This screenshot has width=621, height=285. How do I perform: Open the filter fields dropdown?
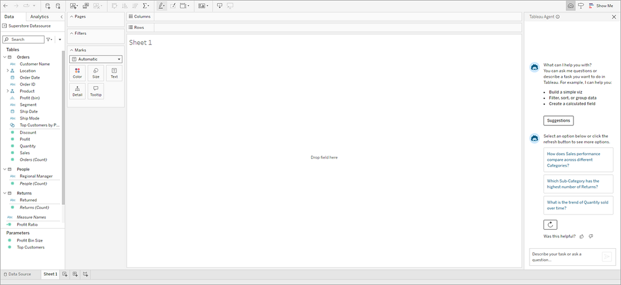pos(50,39)
